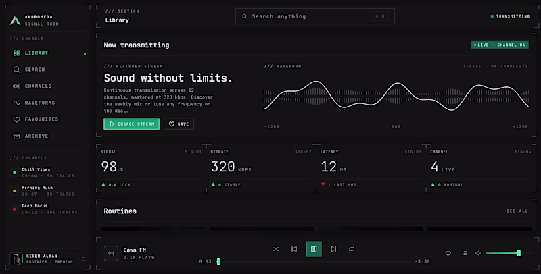
Task: Click the Waveforms wave icon
Action: [16, 103]
